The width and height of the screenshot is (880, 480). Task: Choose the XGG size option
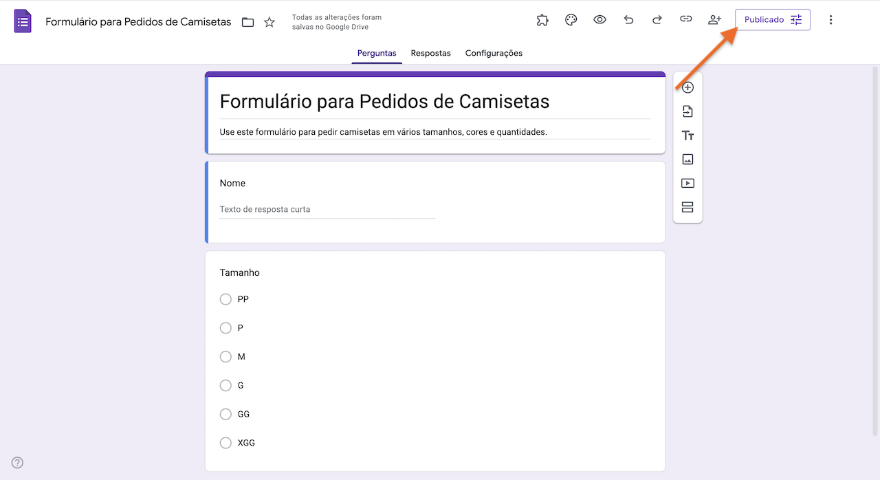(225, 442)
